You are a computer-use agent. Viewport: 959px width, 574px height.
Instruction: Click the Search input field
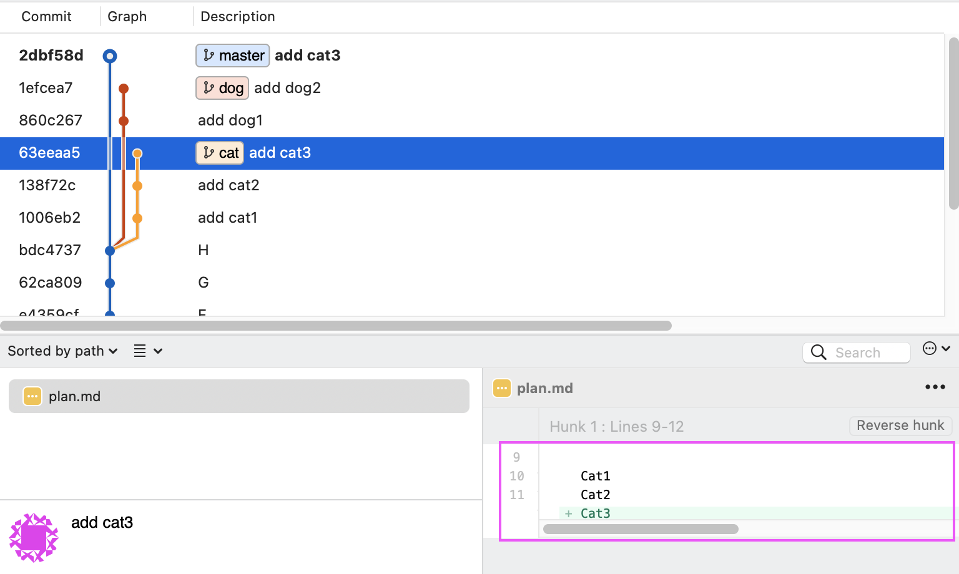(x=857, y=353)
